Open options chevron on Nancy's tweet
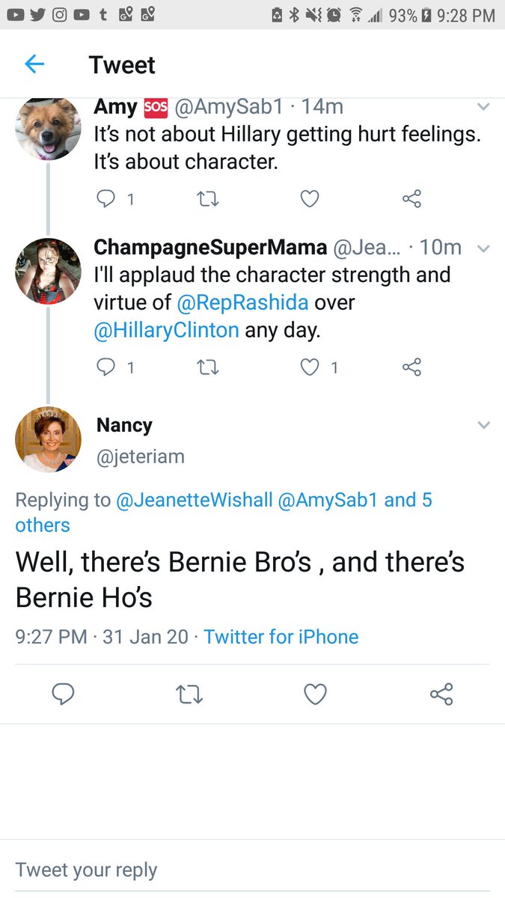 (x=483, y=425)
